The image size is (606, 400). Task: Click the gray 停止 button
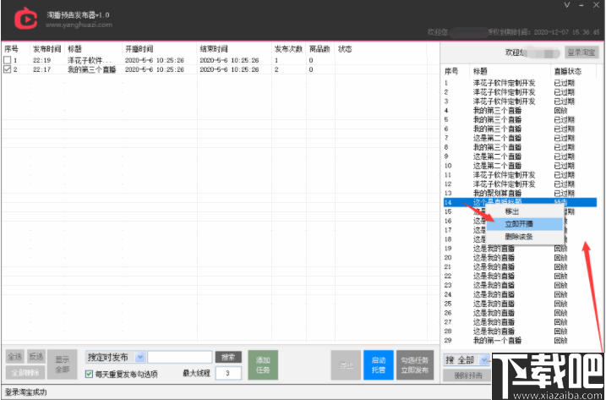click(x=346, y=364)
